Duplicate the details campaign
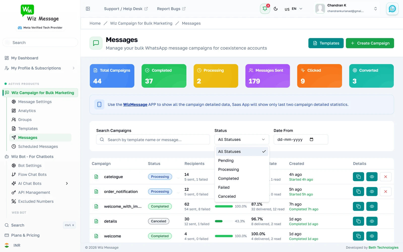Viewport: 403px width, 252px height. (358, 221)
